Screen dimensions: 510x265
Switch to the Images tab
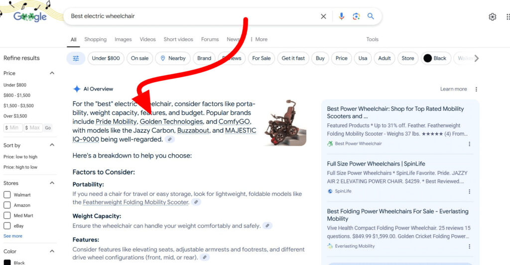(123, 39)
